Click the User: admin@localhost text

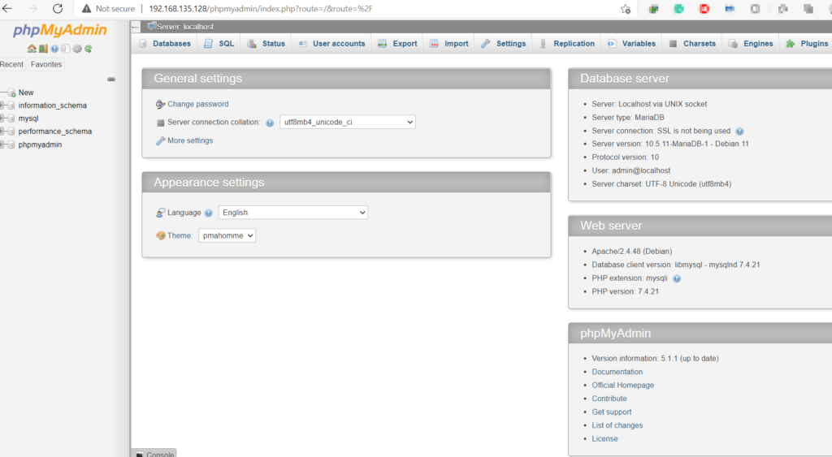point(630,170)
